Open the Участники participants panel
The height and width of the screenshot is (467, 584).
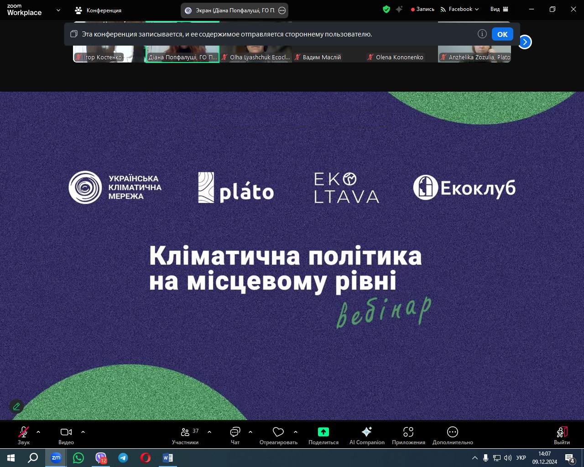[x=185, y=436]
